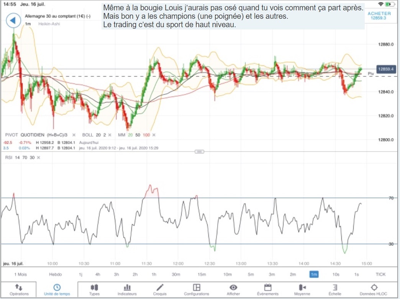Select the 30m timeframe
The image size is (400, 299).
point(176,274)
